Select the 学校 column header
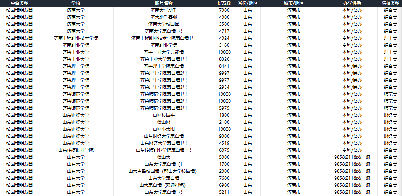This screenshot has width=402, height=196. click(75, 3)
